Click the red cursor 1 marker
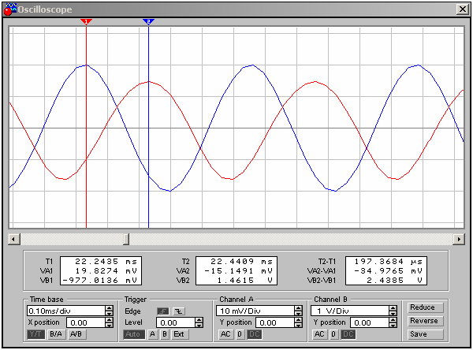Viewport: 473px width, 350px height. coord(86,22)
